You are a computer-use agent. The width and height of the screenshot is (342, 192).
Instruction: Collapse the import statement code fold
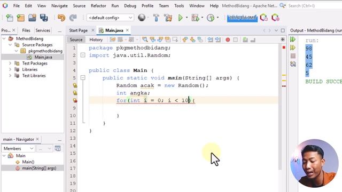click(x=83, y=55)
